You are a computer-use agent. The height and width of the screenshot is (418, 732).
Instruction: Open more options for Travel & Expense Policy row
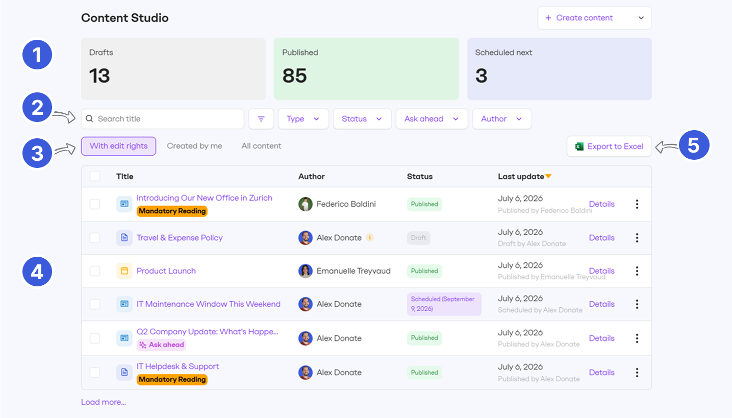point(637,238)
